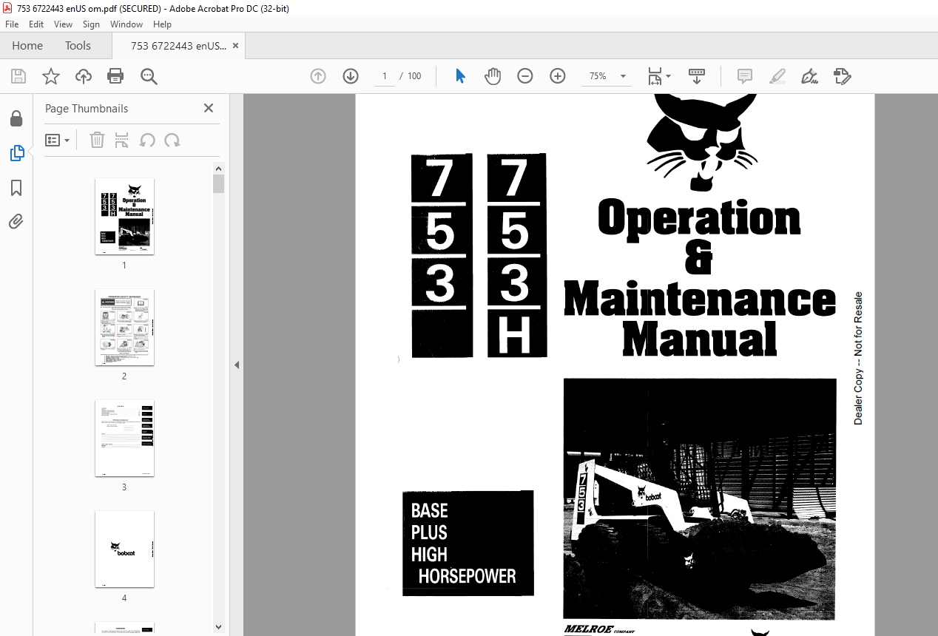
Task: Click the insert page break icon
Action: (x=122, y=140)
